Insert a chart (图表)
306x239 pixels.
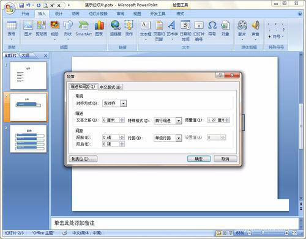[x=99, y=29]
